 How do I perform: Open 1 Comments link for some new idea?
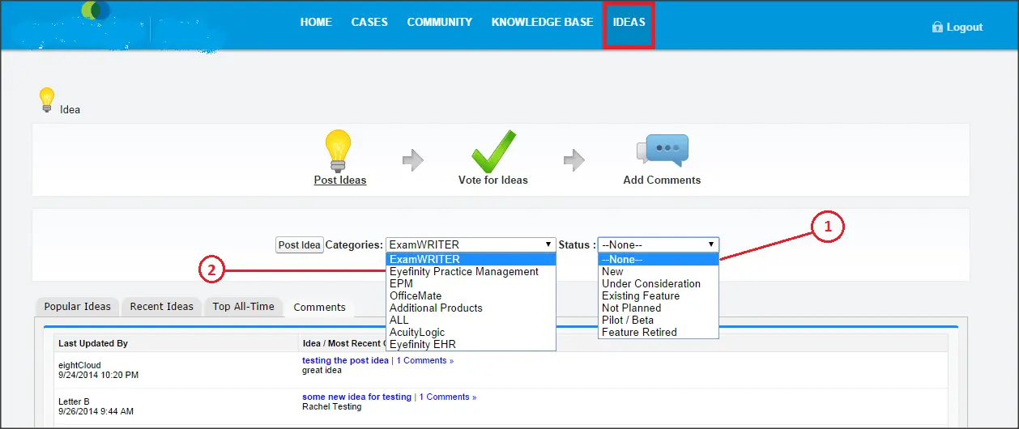pos(447,397)
